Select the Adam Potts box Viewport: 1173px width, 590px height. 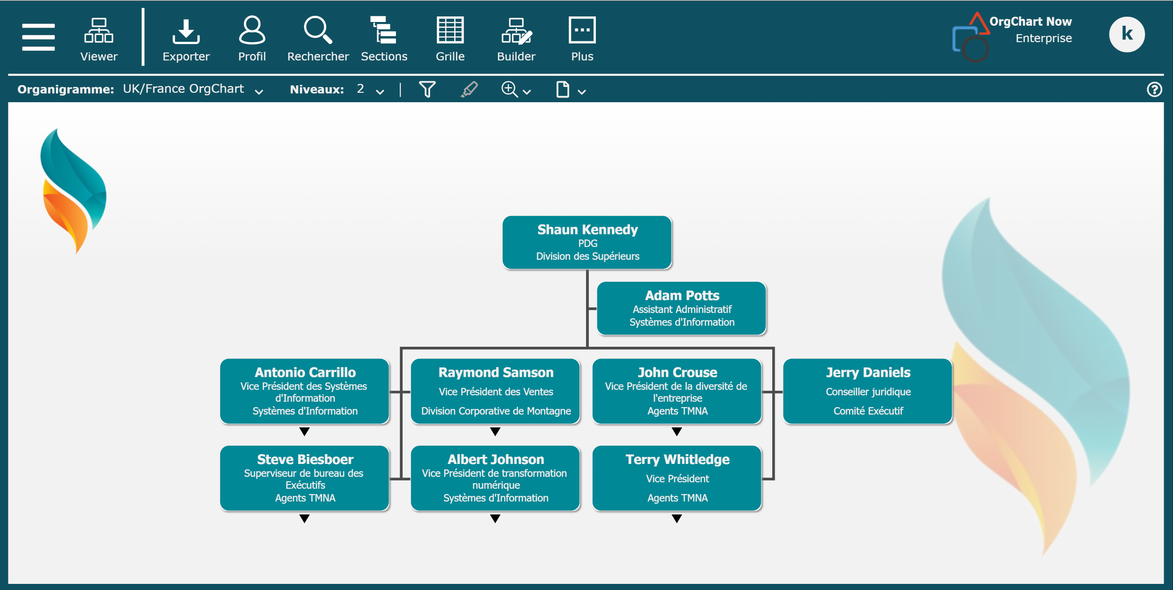[681, 308]
